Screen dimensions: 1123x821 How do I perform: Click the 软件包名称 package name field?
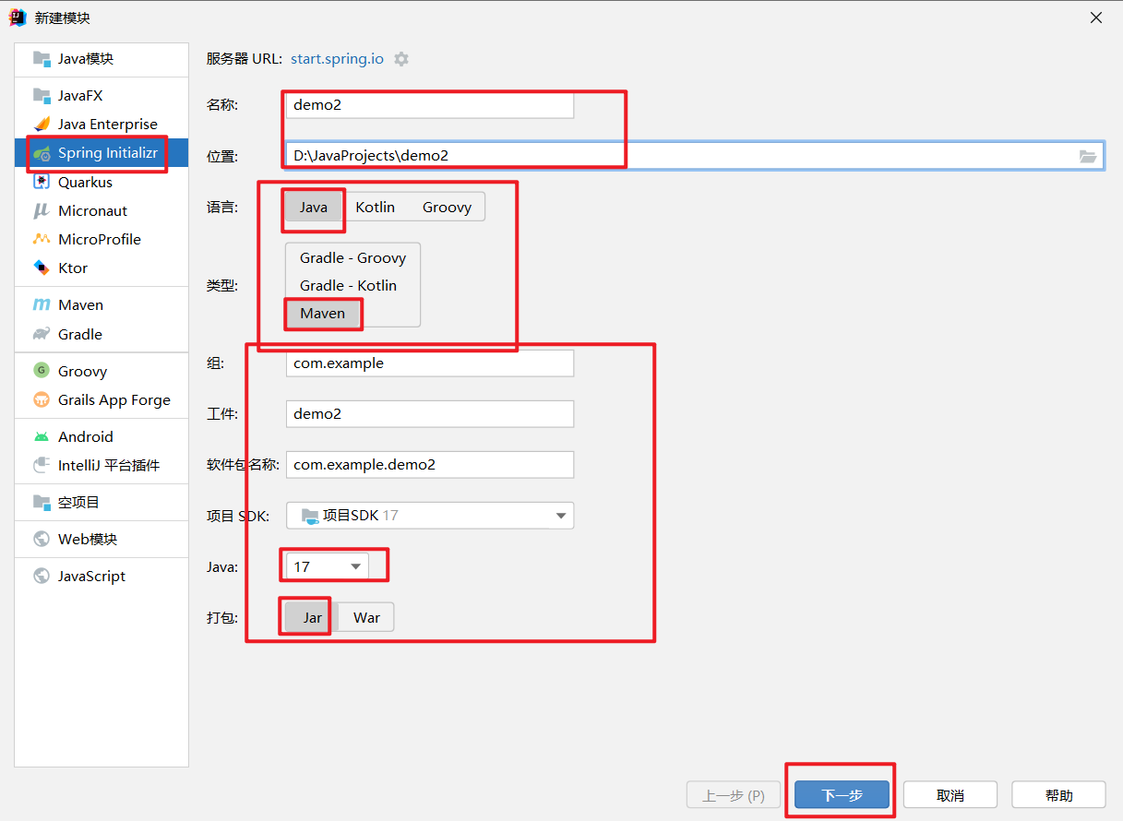click(429, 465)
